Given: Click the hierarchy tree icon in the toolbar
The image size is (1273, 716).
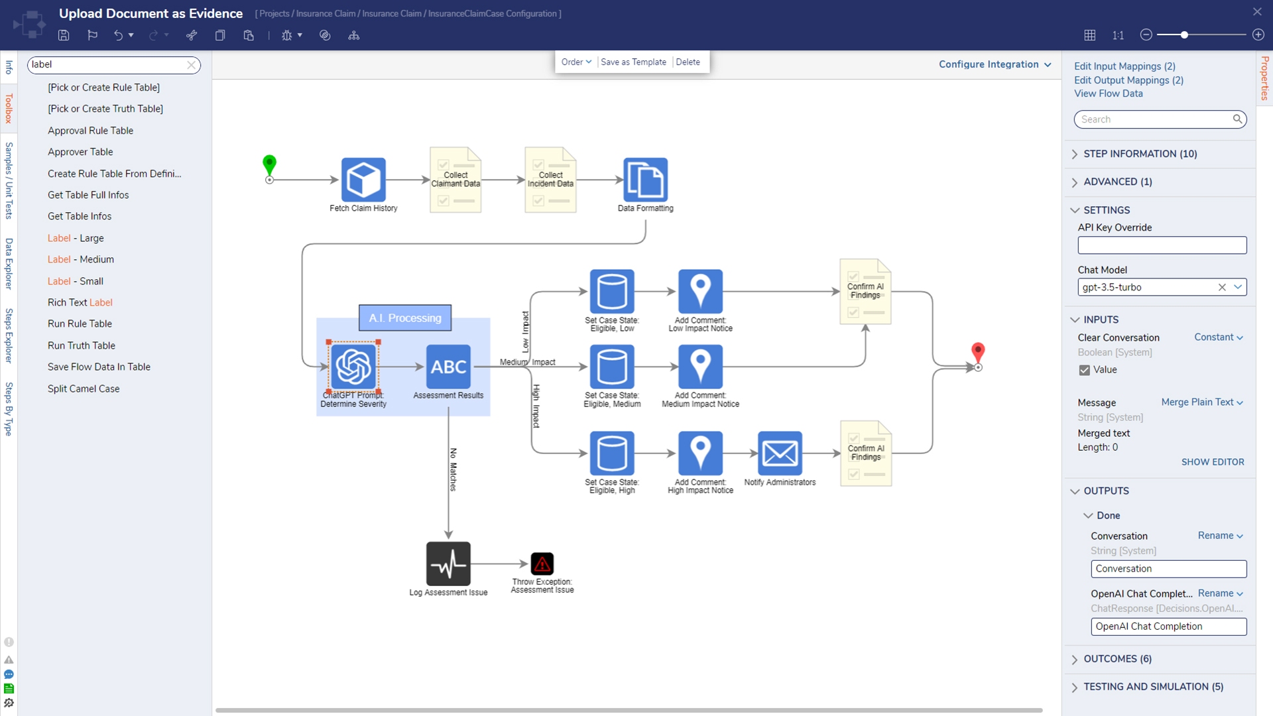Looking at the screenshot, I should [x=354, y=36].
